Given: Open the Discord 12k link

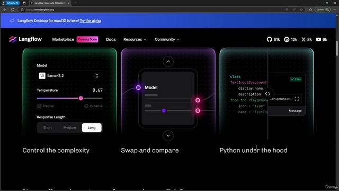Looking at the screenshot, I should click(291, 39).
